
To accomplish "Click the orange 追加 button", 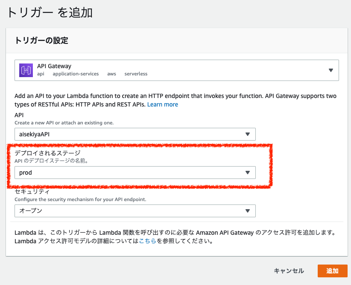I will [332, 271].
